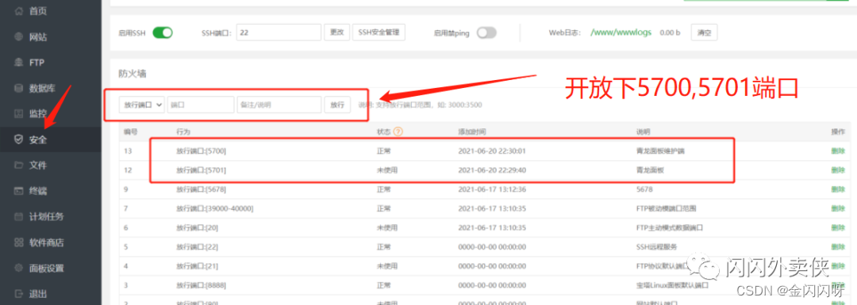Click the 终端 terminal icon in sidebar
The image size is (857, 305).
pos(18,191)
